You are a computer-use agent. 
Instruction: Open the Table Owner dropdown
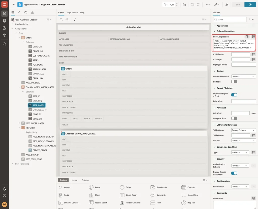[244, 130]
